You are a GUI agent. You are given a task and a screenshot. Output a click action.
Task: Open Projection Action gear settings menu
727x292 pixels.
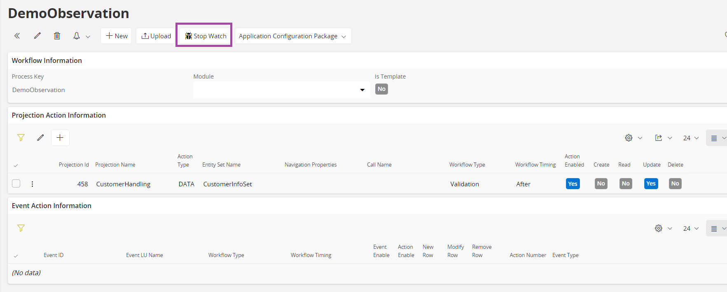pos(633,138)
